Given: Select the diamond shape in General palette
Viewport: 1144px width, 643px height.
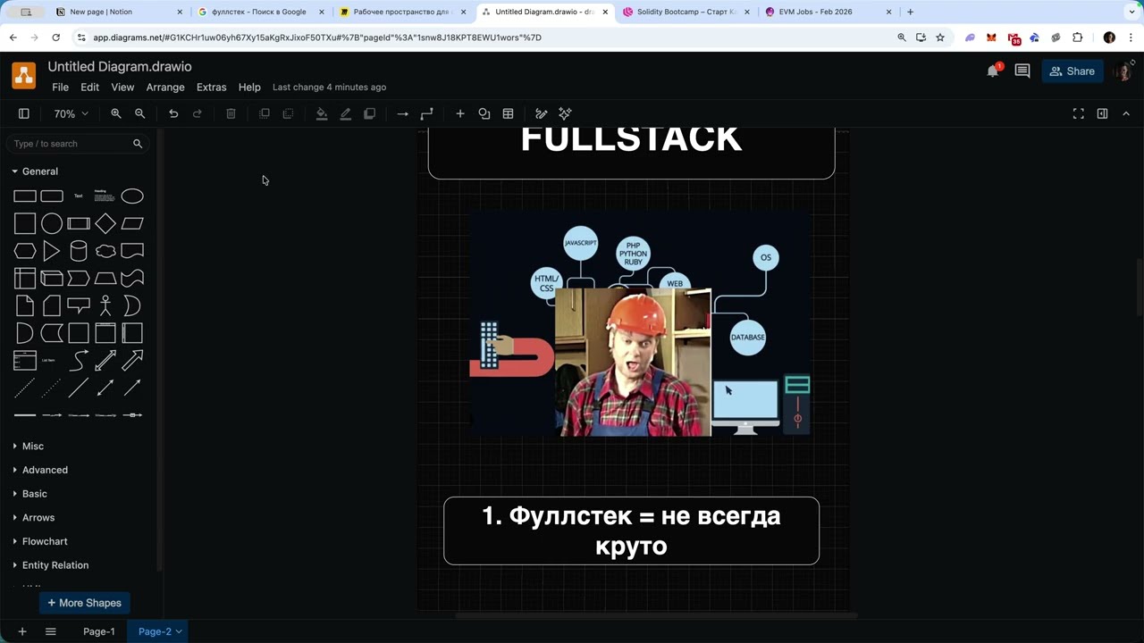Looking at the screenshot, I should coord(105,223).
